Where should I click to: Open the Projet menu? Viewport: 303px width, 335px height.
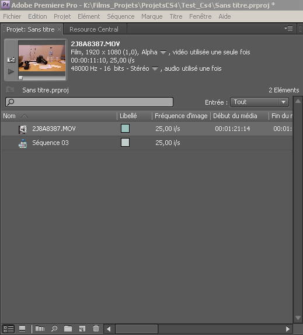(x=62, y=16)
